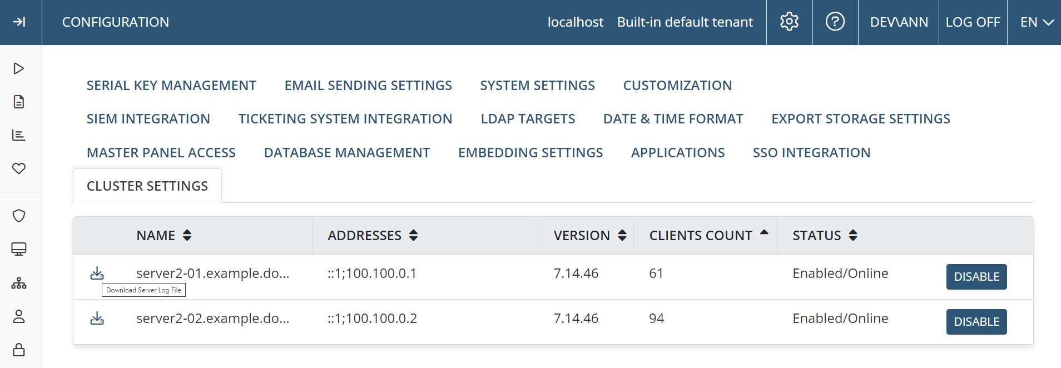Sort table by Clients Count column

point(764,233)
